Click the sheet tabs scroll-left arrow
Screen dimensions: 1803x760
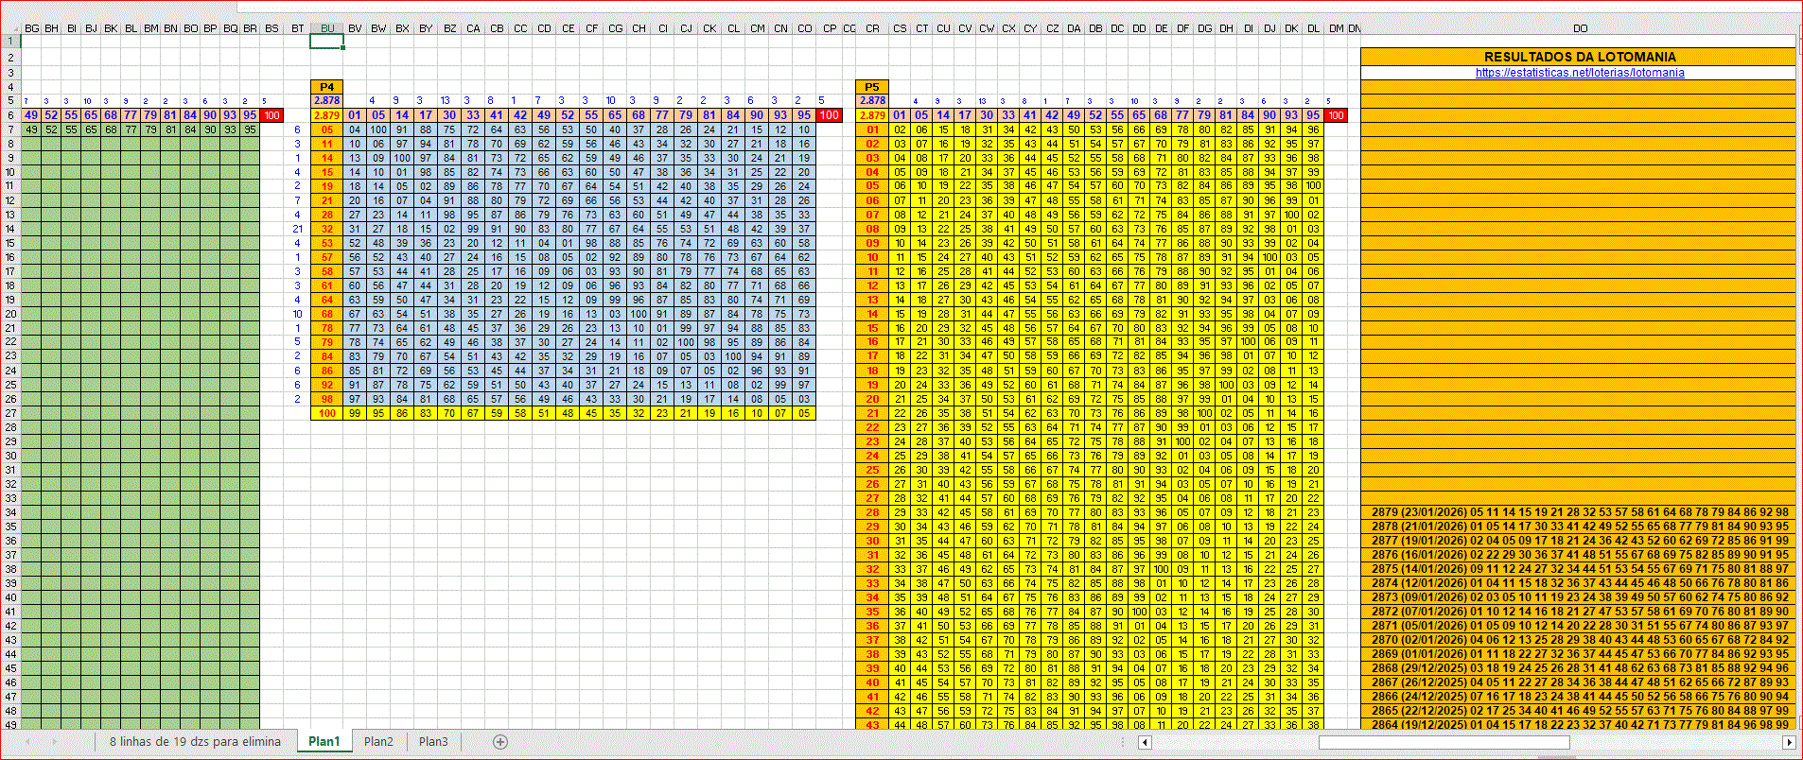pyautogui.click(x=28, y=742)
